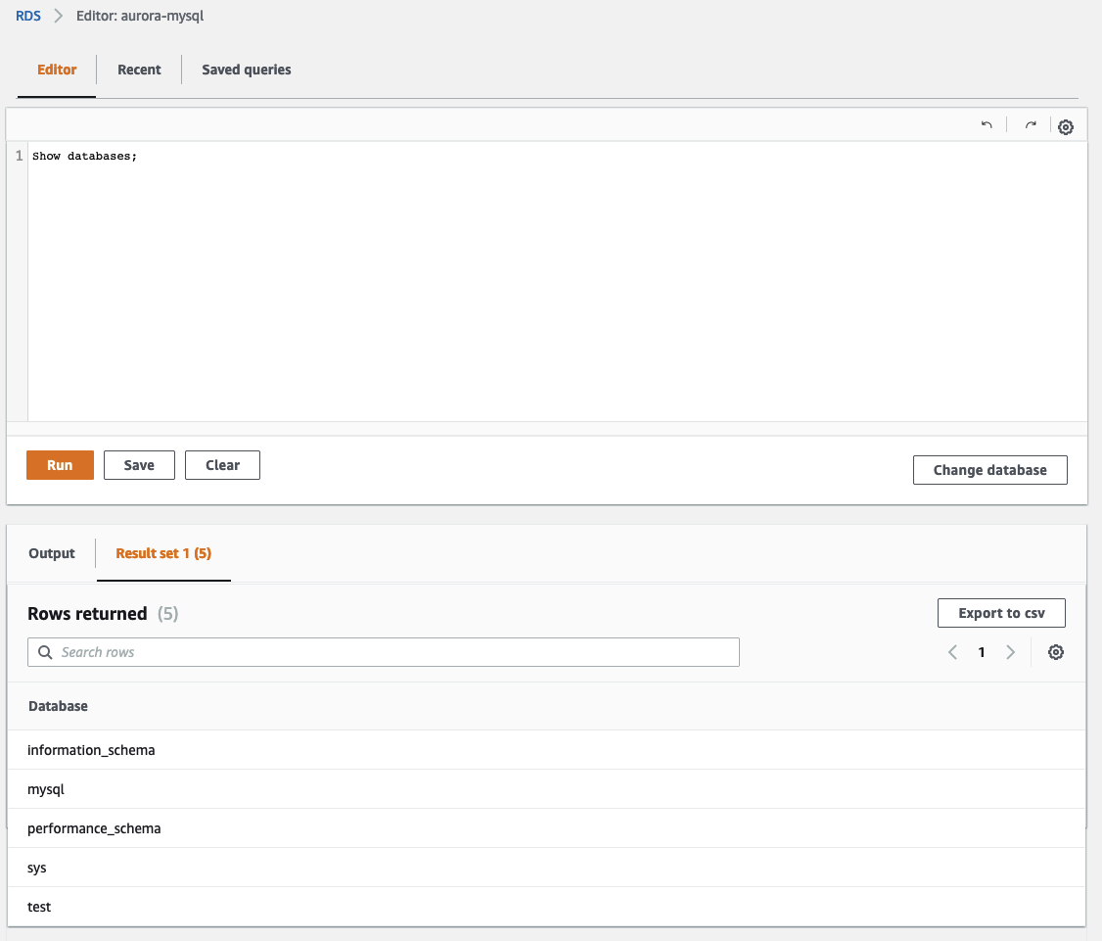1102x941 pixels.
Task: Open the Saved queries tab
Action: (246, 70)
